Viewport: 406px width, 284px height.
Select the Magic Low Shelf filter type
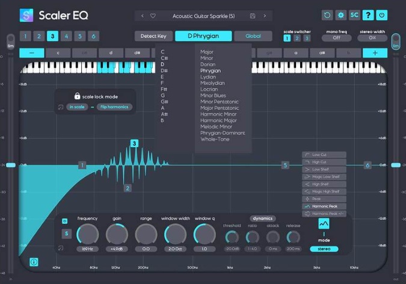(x=324, y=177)
